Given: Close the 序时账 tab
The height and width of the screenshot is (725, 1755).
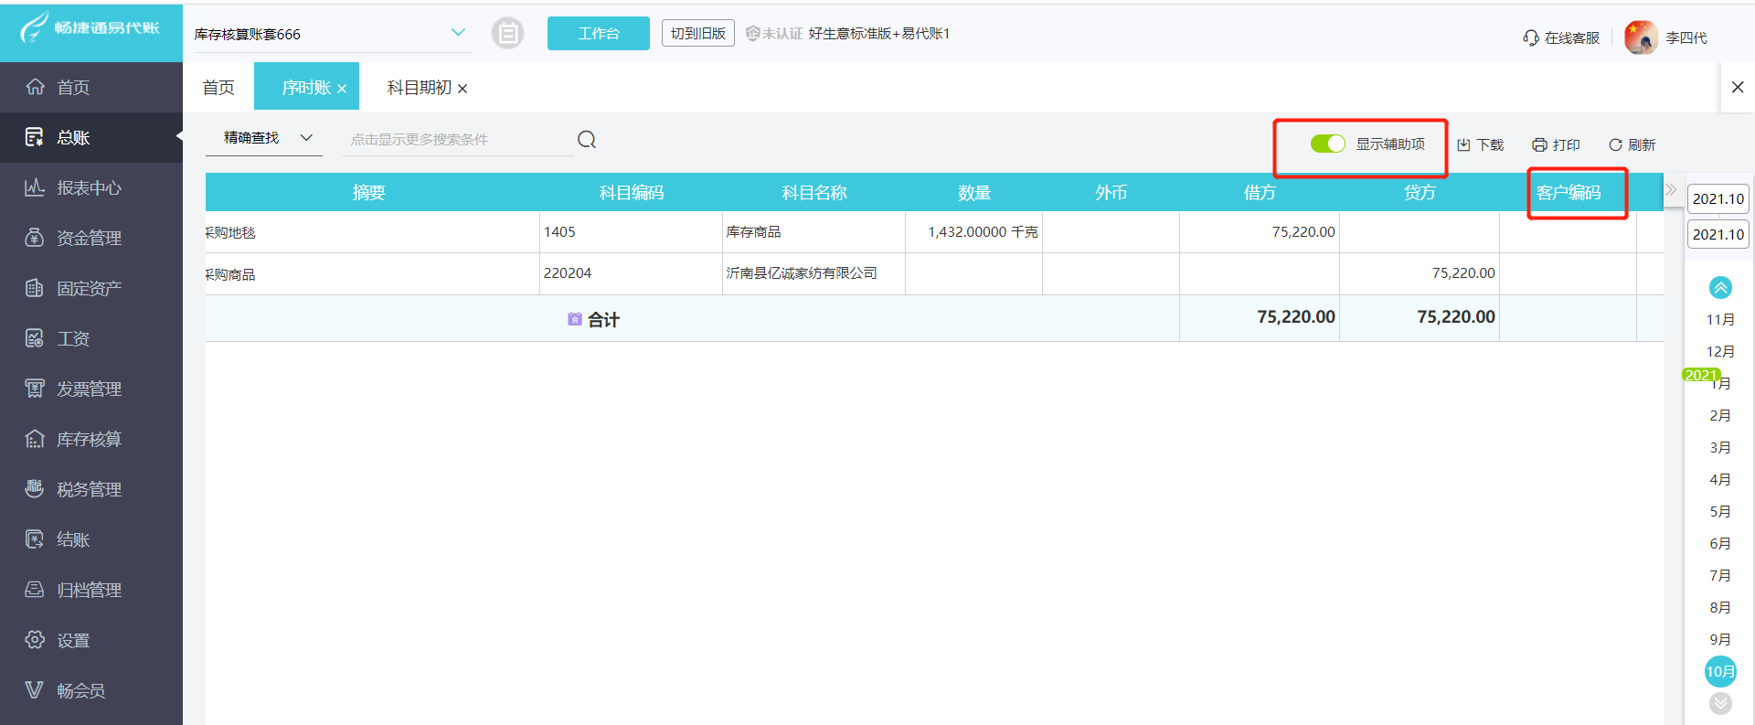Looking at the screenshot, I should 342,89.
